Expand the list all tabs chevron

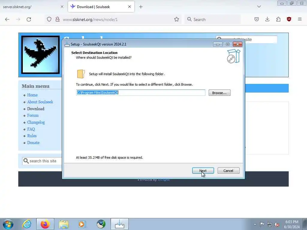(x=259, y=7)
